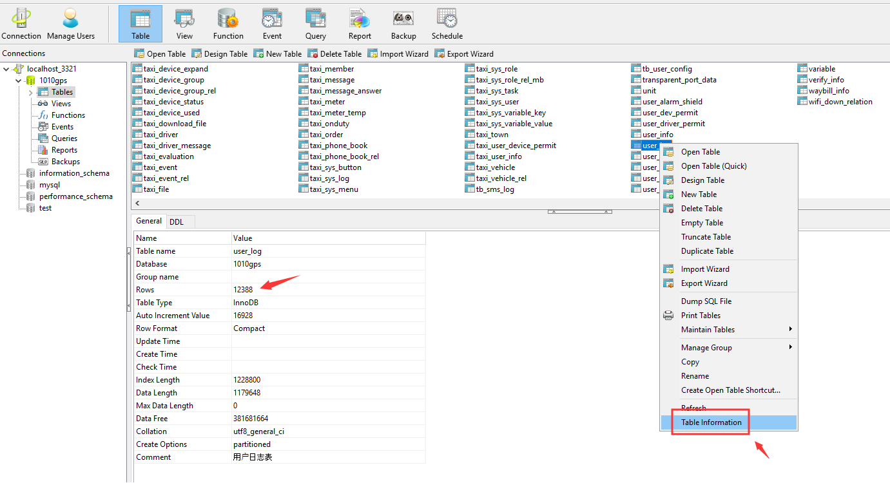Screen dimensions: 890x483
Task: Open the Report section
Action: coord(360,24)
